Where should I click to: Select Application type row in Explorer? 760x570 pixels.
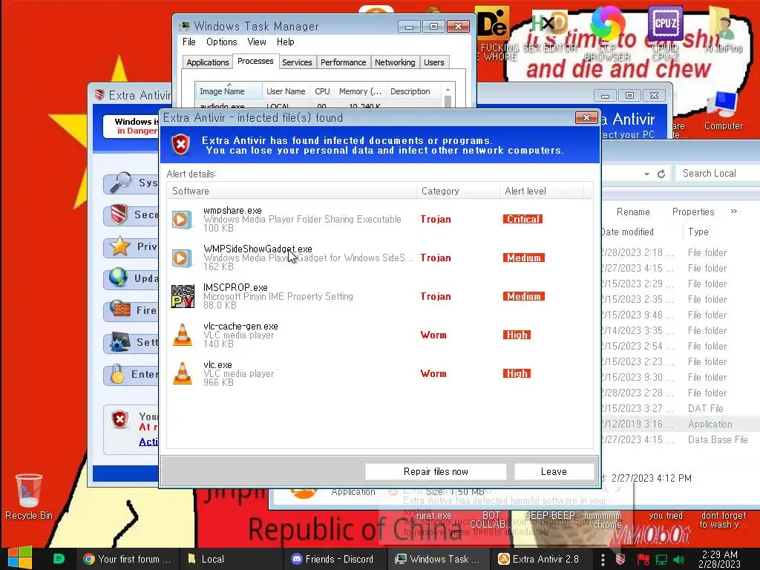(681, 424)
